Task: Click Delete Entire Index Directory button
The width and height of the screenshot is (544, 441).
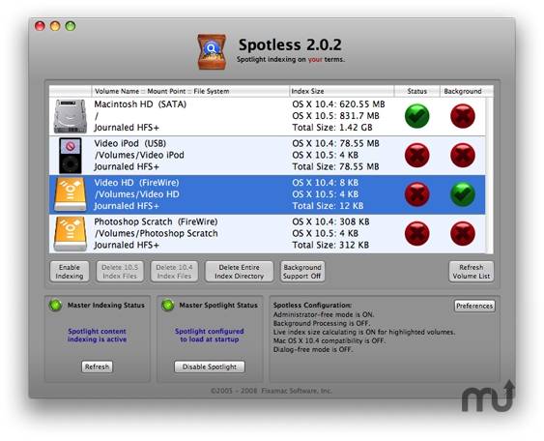Action: pos(239,272)
